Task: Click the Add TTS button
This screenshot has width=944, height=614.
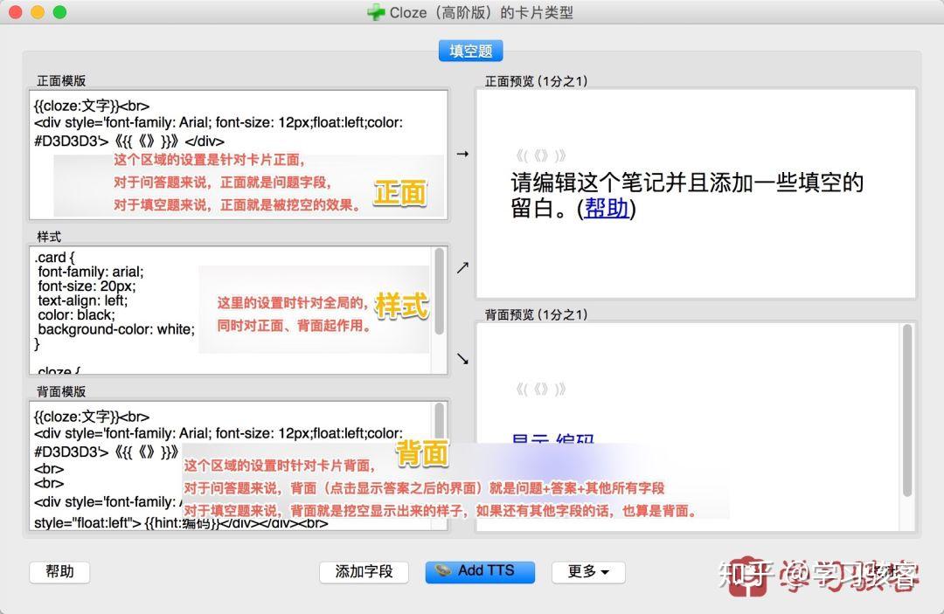Action: click(480, 571)
